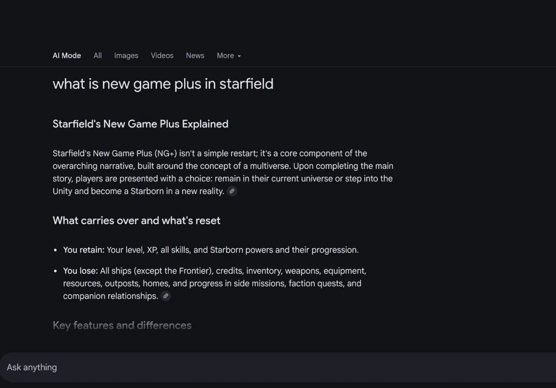556x388 pixels.
Task: Open the source link icon after 'new reality.'
Action: 232,191
